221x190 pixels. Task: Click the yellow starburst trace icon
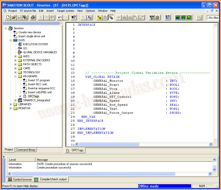[x=189, y=17]
